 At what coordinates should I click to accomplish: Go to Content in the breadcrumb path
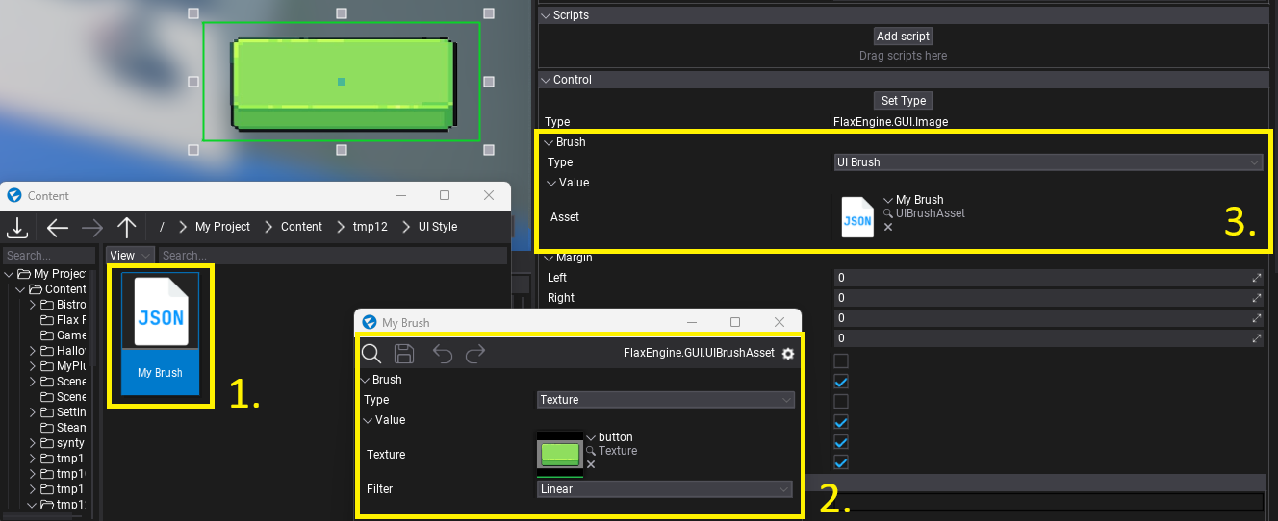(x=301, y=227)
